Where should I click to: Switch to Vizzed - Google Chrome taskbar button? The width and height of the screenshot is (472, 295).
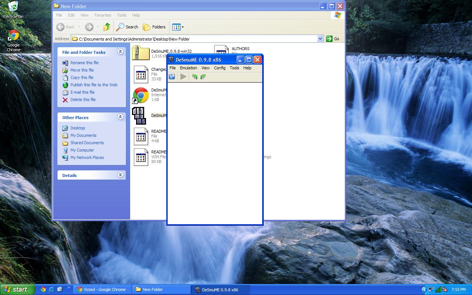[101, 289]
